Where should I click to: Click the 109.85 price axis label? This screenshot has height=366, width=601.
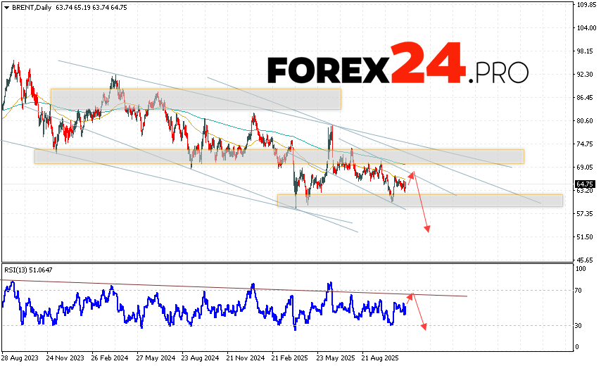[x=583, y=5]
